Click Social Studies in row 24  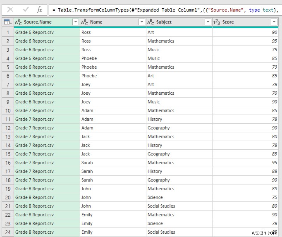[179, 232]
